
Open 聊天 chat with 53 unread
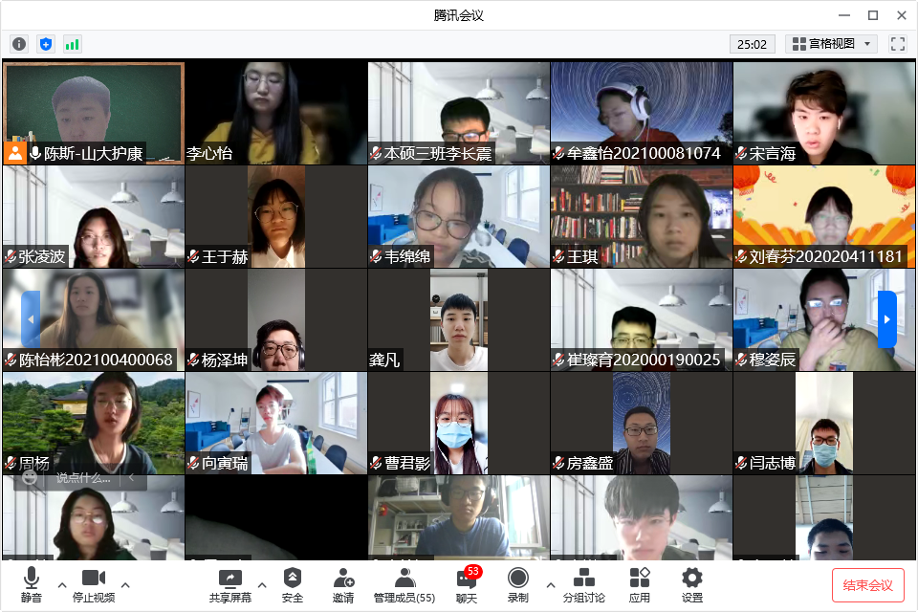(x=467, y=584)
